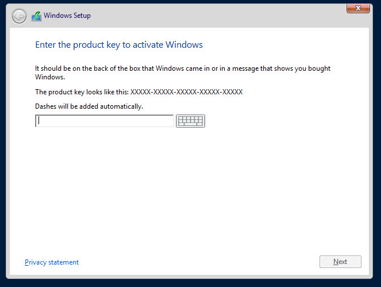Click the sample key XXXXX-XXXXX-XXXXX-XXXXX-XXXXX text

[186, 92]
